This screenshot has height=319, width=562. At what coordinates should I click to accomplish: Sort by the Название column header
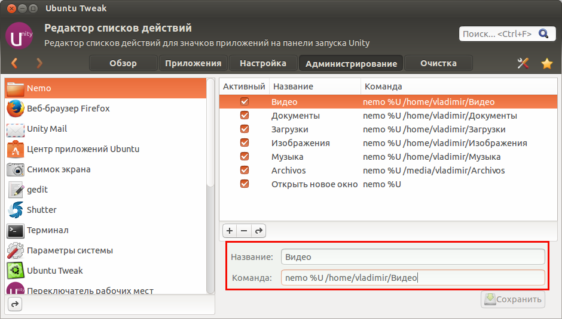(315, 86)
